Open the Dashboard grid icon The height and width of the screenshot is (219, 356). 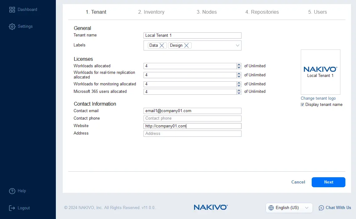coord(12,10)
